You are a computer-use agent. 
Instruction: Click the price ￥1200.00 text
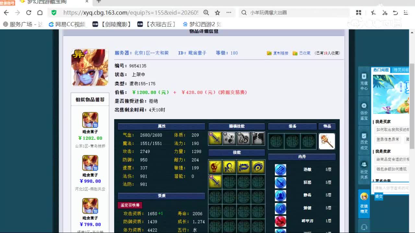click(150, 92)
